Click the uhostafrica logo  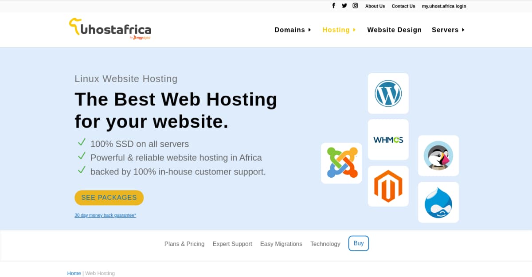coord(110,29)
